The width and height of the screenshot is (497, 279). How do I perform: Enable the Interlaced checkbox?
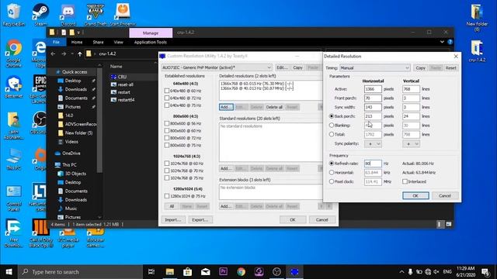[405, 181]
